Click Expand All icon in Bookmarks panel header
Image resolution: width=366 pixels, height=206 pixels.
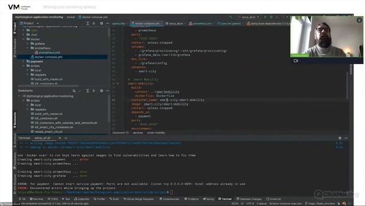point(87,90)
